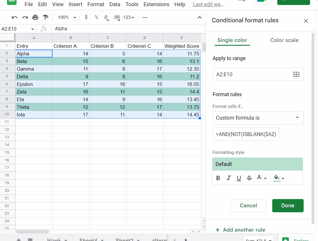Image resolution: width=318 pixels, height=241 pixels.
Task: Click the Redo icon
Action: click(25, 17)
